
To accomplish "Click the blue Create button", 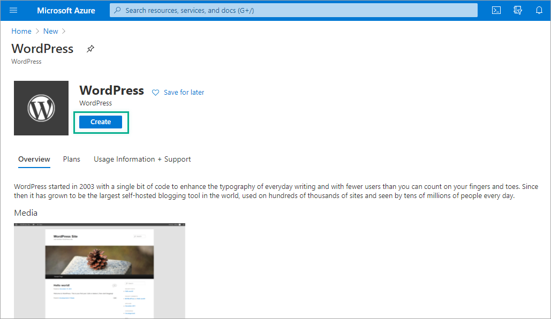I will [101, 122].
